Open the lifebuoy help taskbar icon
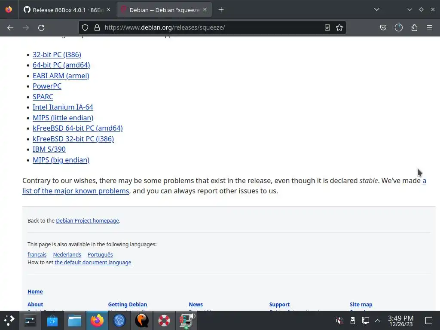440x330 pixels. pyautogui.click(x=164, y=321)
